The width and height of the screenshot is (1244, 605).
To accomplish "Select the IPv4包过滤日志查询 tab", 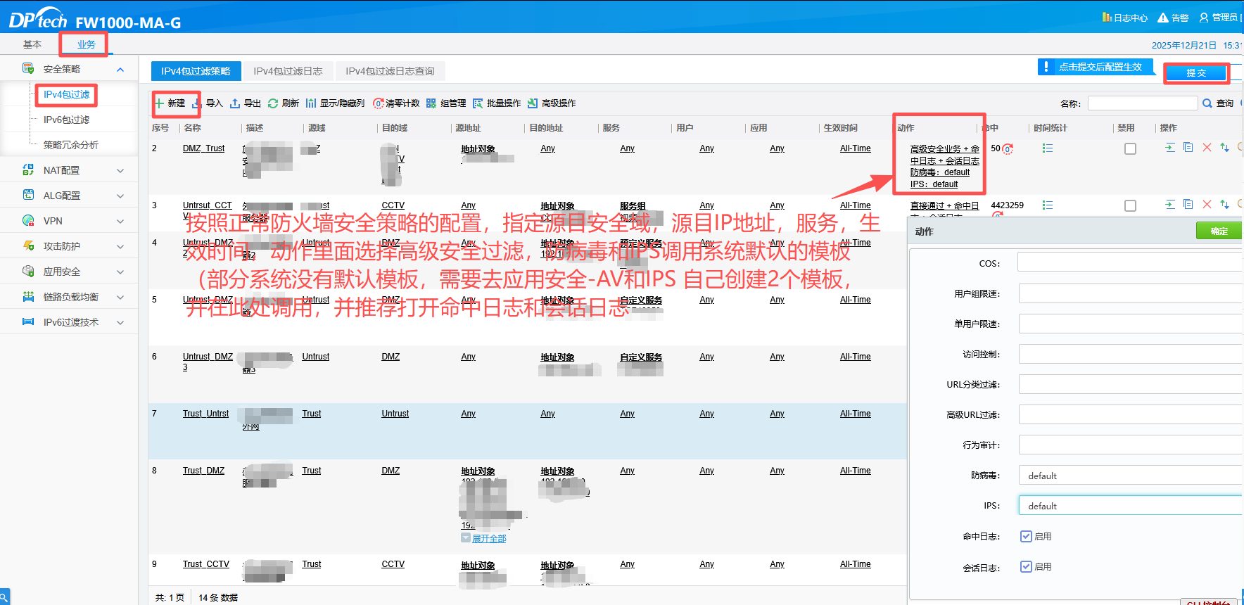I will click(390, 71).
